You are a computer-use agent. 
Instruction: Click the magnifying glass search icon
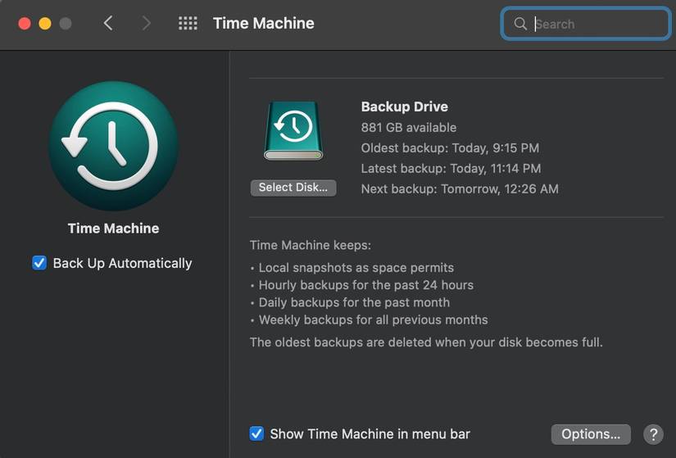tap(520, 24)
